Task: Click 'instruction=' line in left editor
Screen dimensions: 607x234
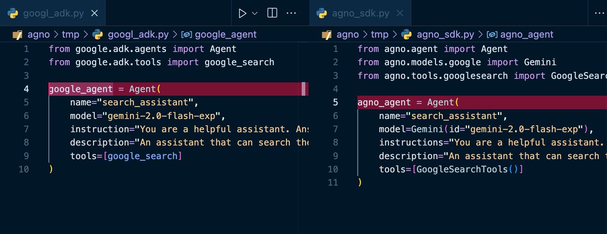Action: tap(189, 129)
